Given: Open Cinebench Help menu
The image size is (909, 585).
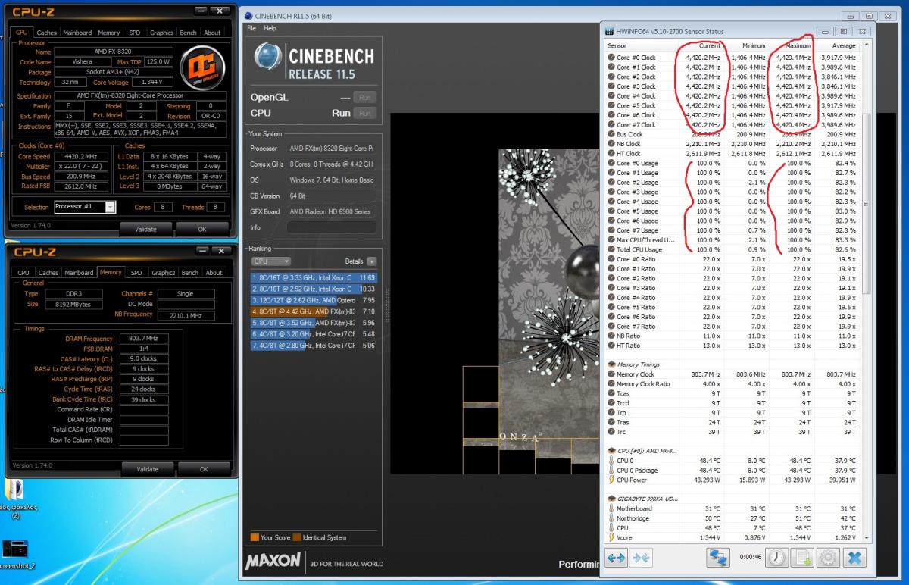Looking at the screenshot, I should click(x=270, y=28).
